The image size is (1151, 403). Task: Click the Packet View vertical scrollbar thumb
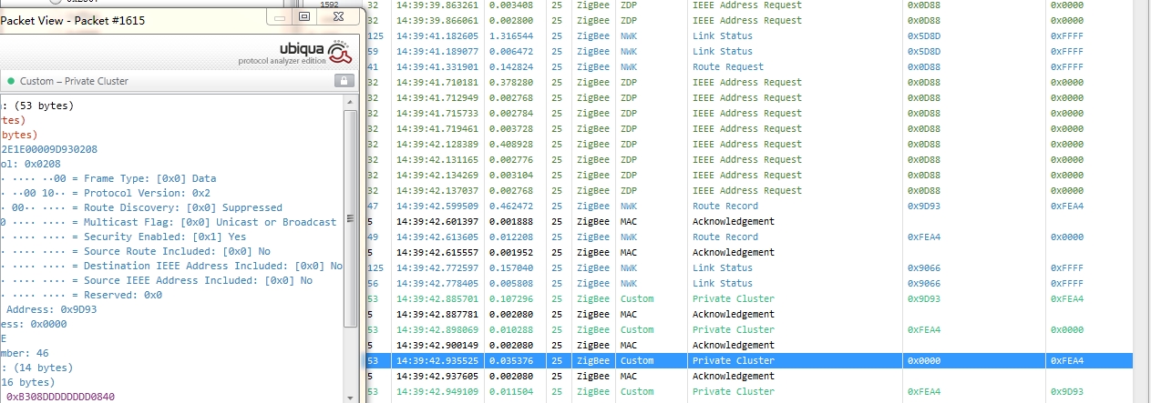[350, 218]
